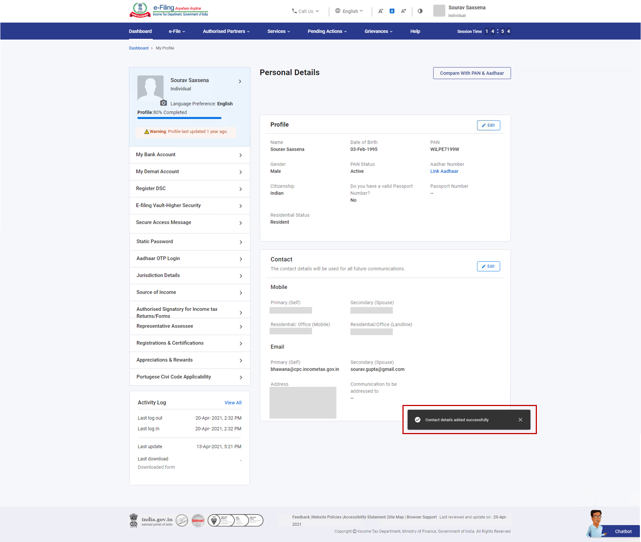Screen dimensions: 641x542
Task: Expand the e-File menu
Action: coord(177,31)
